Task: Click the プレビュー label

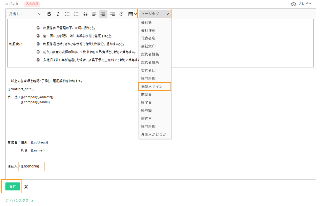Action: tap(306, 4)
